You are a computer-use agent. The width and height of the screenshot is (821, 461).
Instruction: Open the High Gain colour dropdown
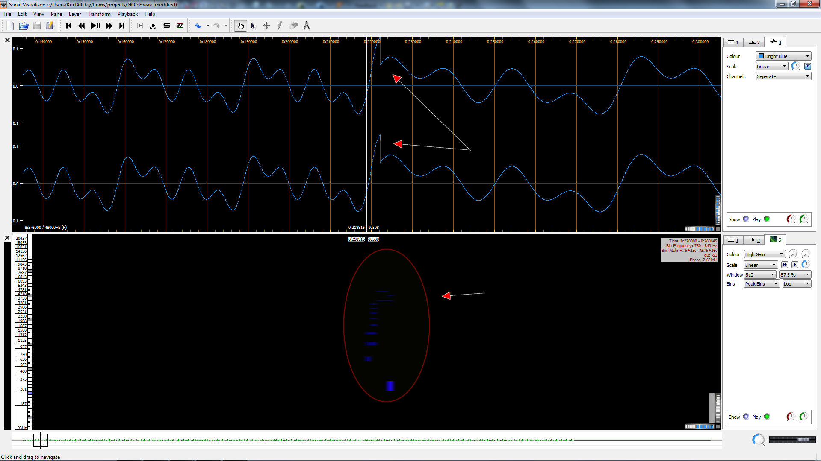click(x=764, y=254)
